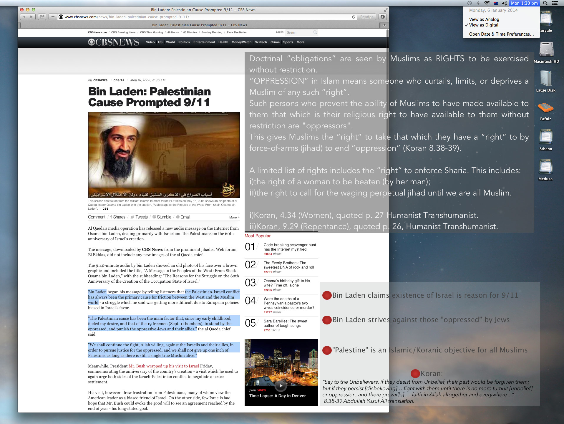Viewport: 564px width, 424px height.
Task: Open Date & Time Preferences
Action: pyautogui.click(x=501, y=34)
